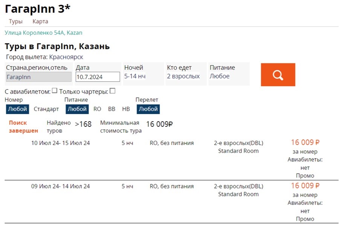Click the orange magnifier search button
The height and width of the screenshot is (225, 339).
click(x=278, y=75)
